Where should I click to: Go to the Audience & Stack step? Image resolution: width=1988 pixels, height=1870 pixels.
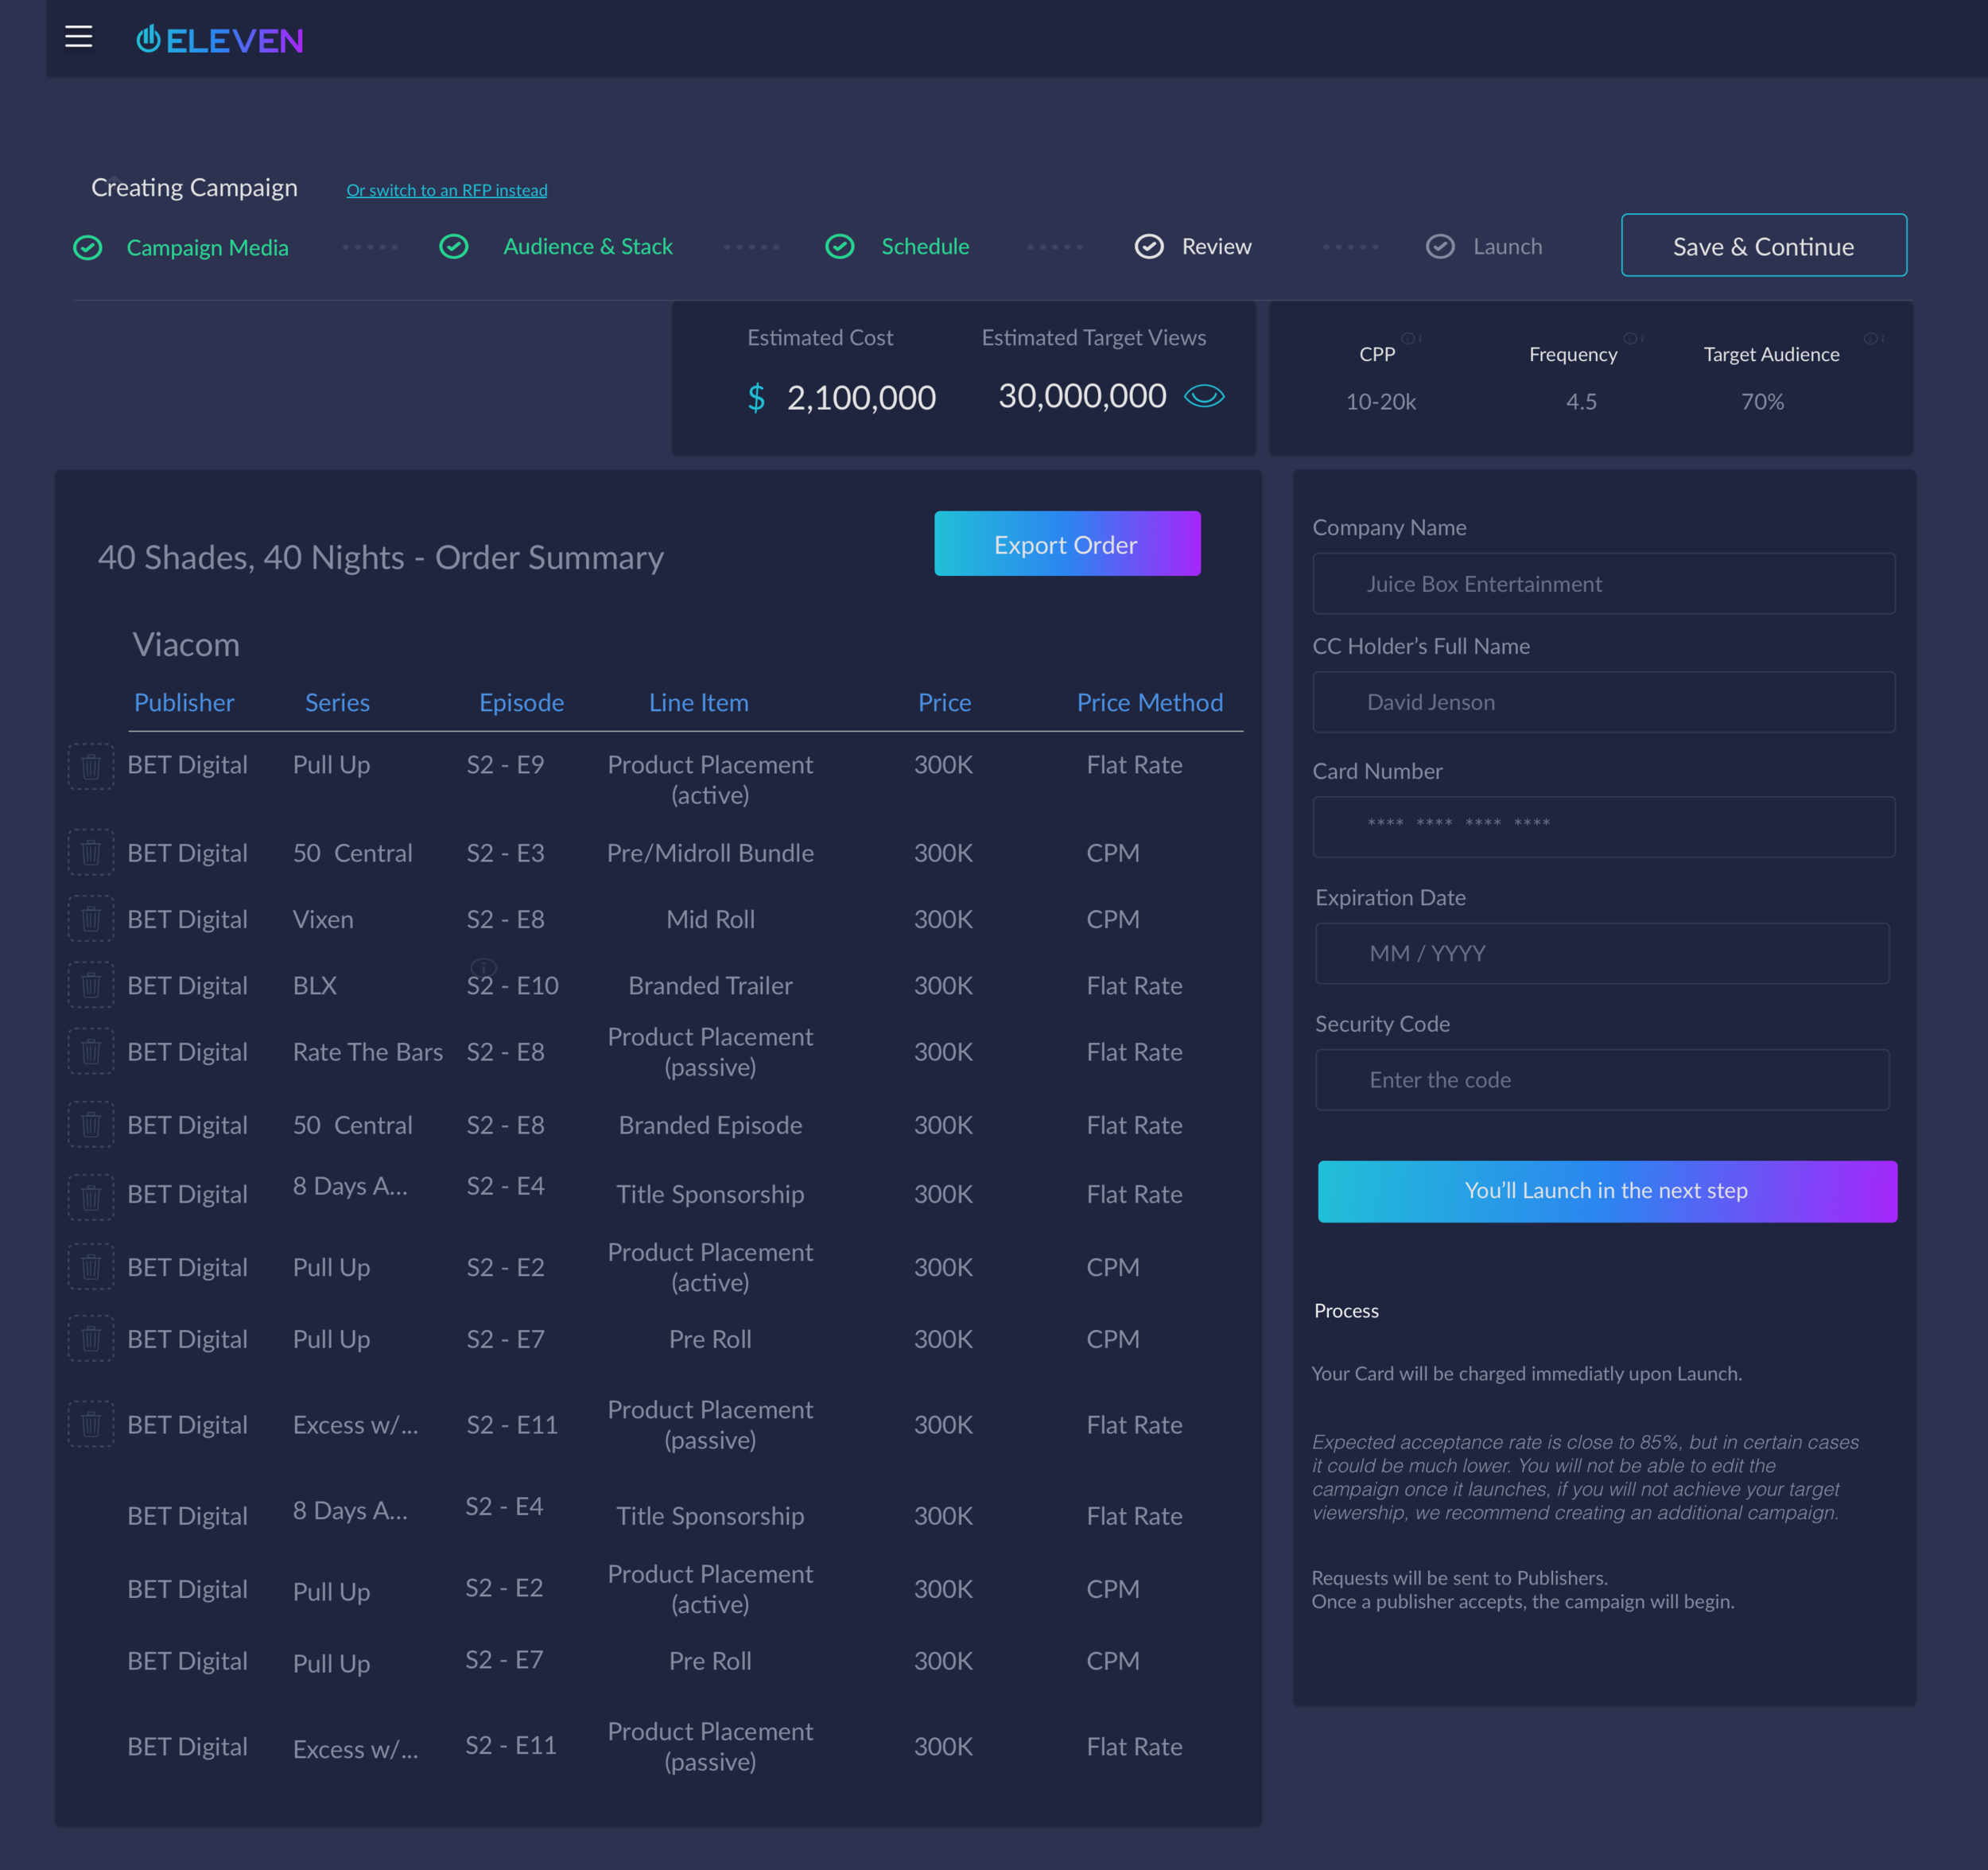588,246
